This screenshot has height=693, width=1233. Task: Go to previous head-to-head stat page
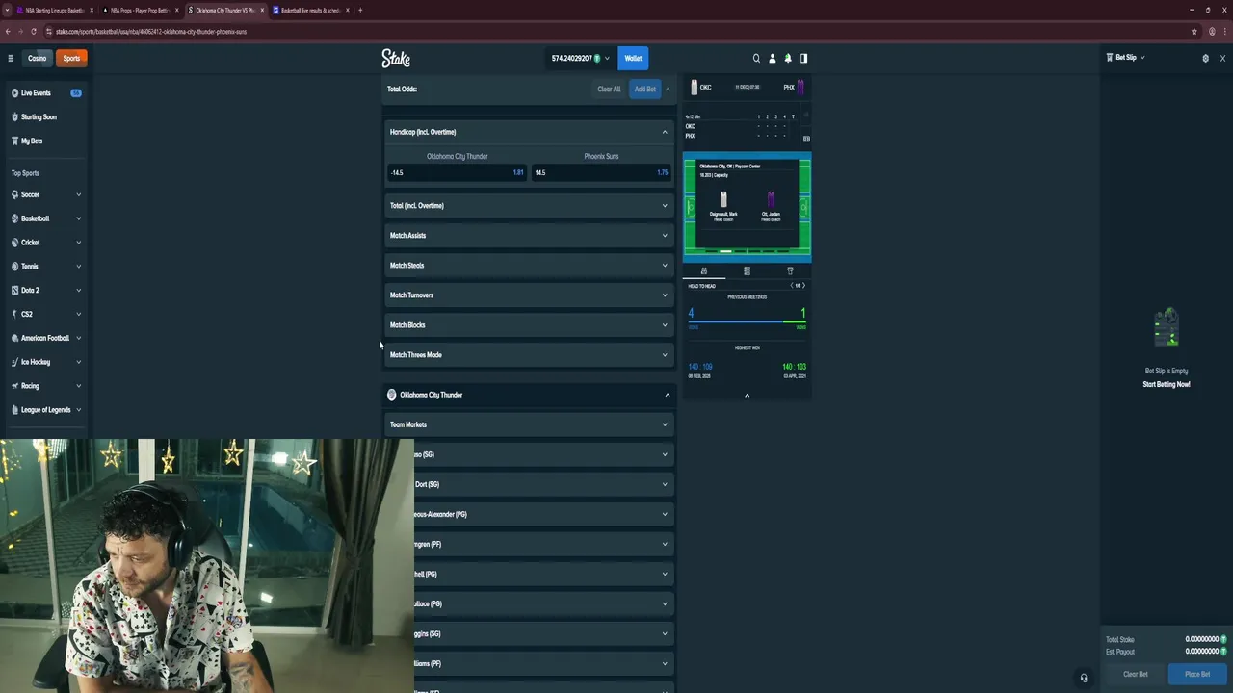click(792, 286)
